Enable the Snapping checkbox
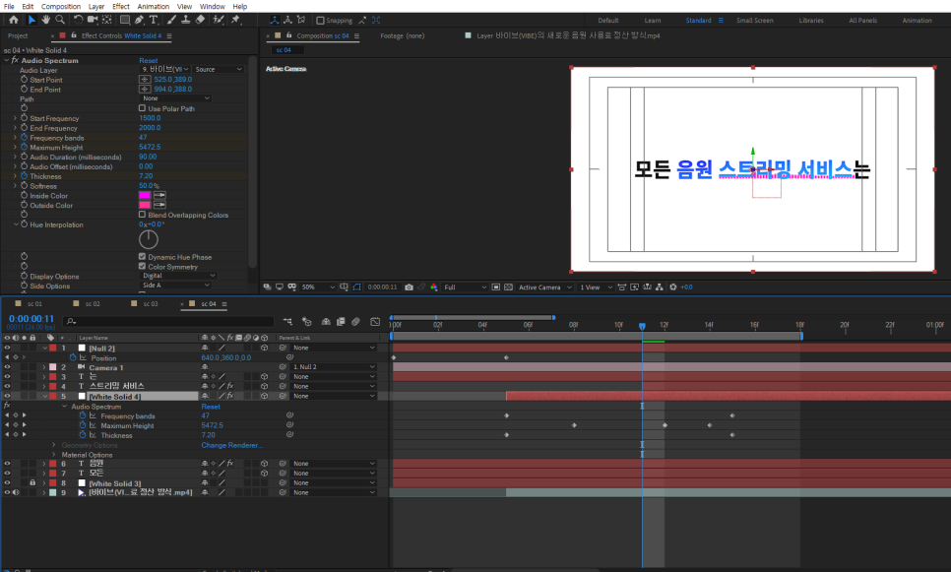 click(320, 20)
